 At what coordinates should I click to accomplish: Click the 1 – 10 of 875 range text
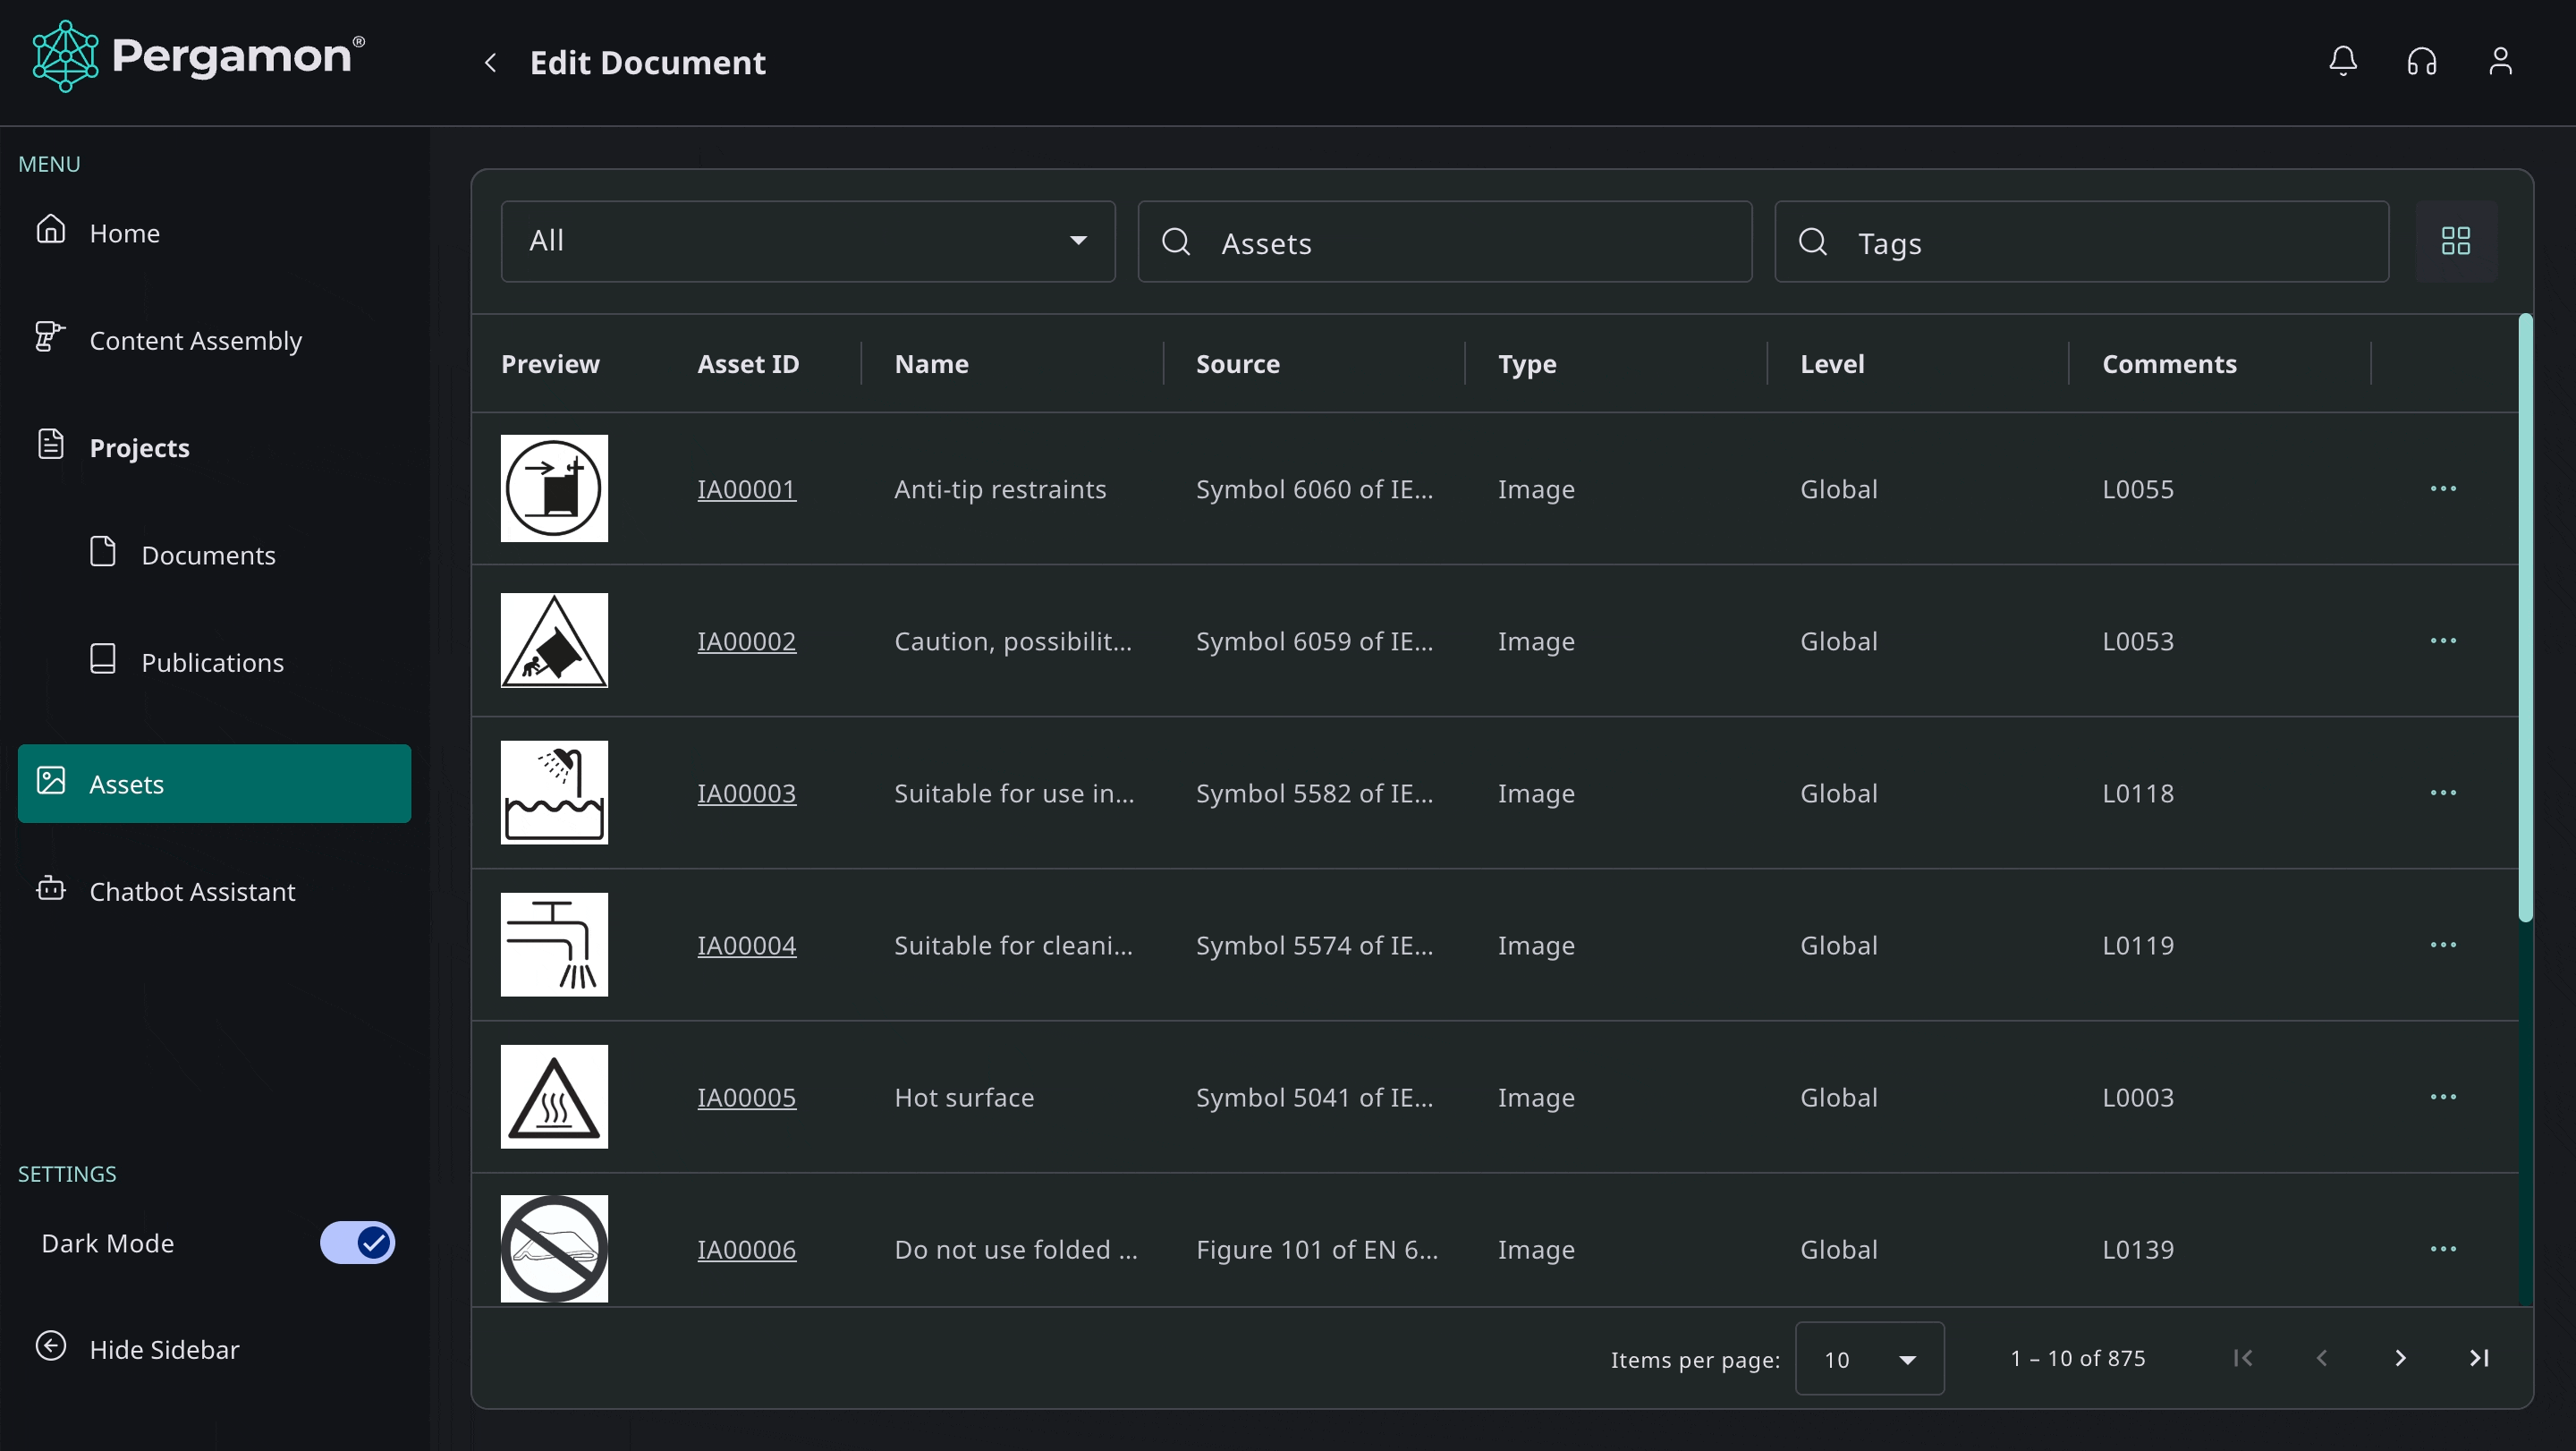(2078, 1358)
